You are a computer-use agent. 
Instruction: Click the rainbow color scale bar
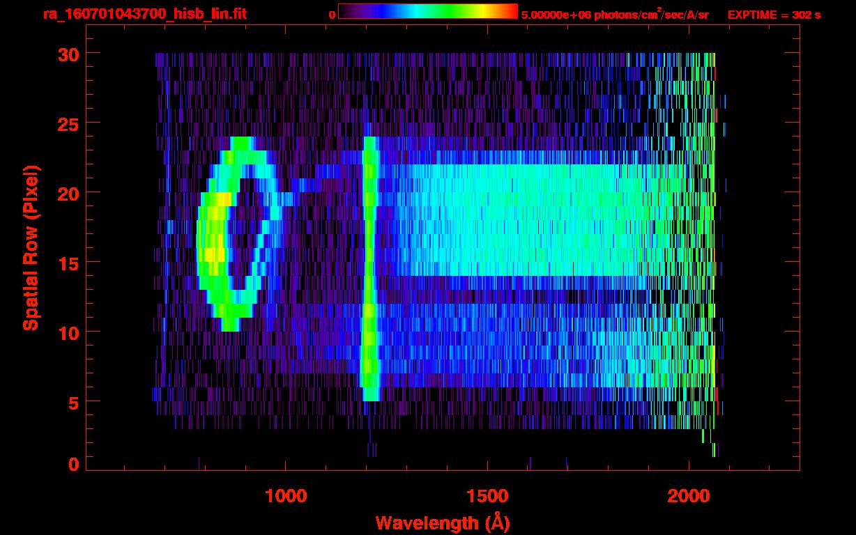(x=428, y=11)
